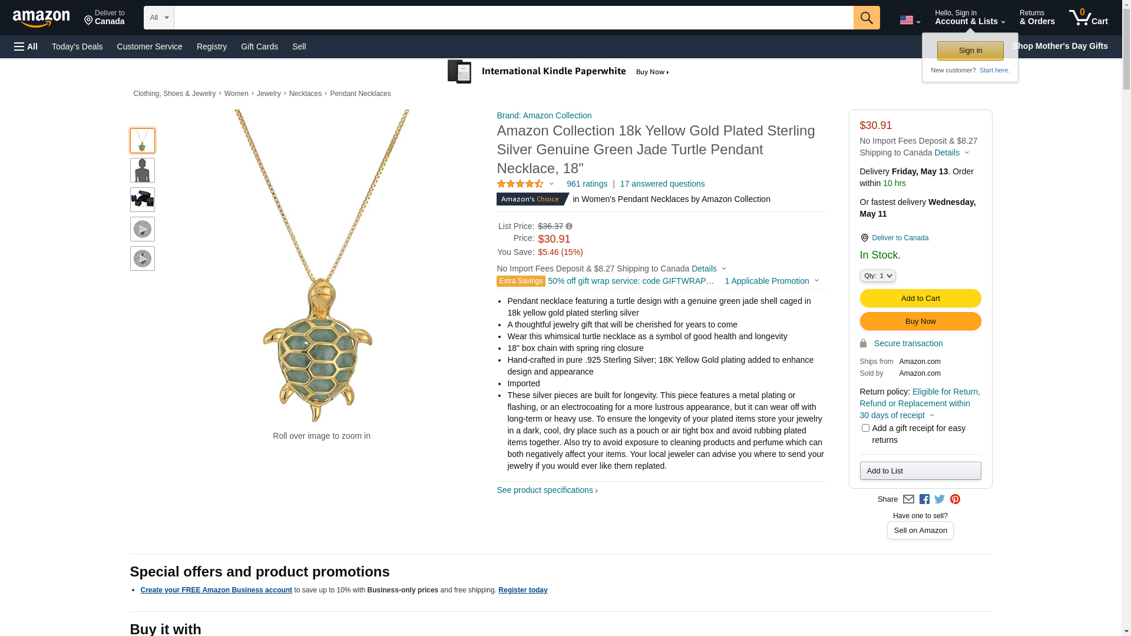Share the product on Twitter
This screenshot has height=636, width=1131.
[940, 499]
